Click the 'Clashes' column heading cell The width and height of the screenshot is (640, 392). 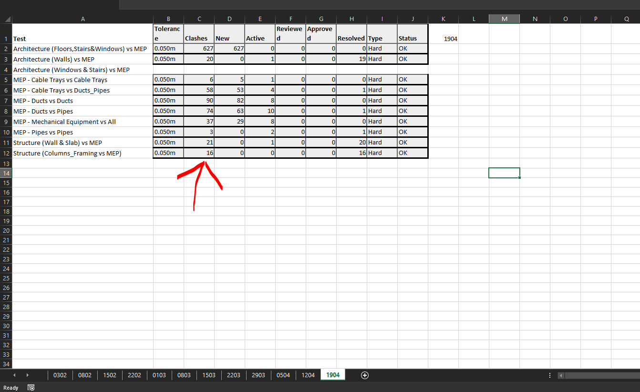[199, 34]
